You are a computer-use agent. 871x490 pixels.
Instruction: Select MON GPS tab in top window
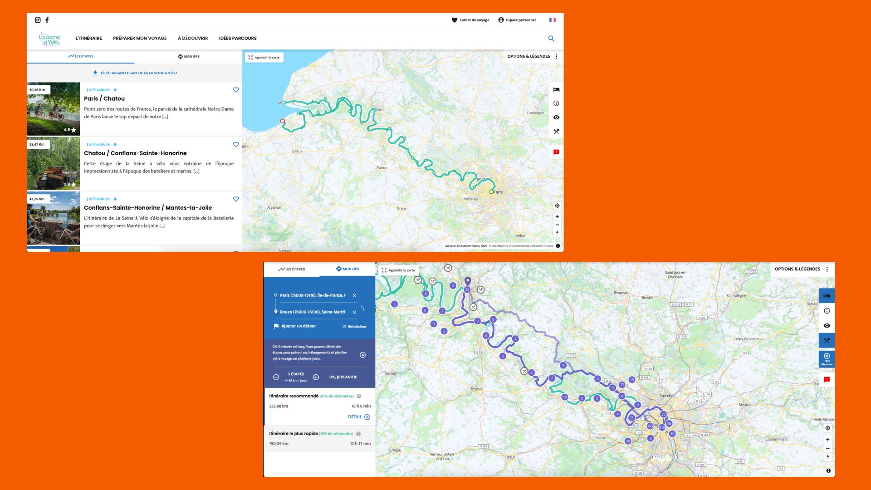[x=188, y=57]
